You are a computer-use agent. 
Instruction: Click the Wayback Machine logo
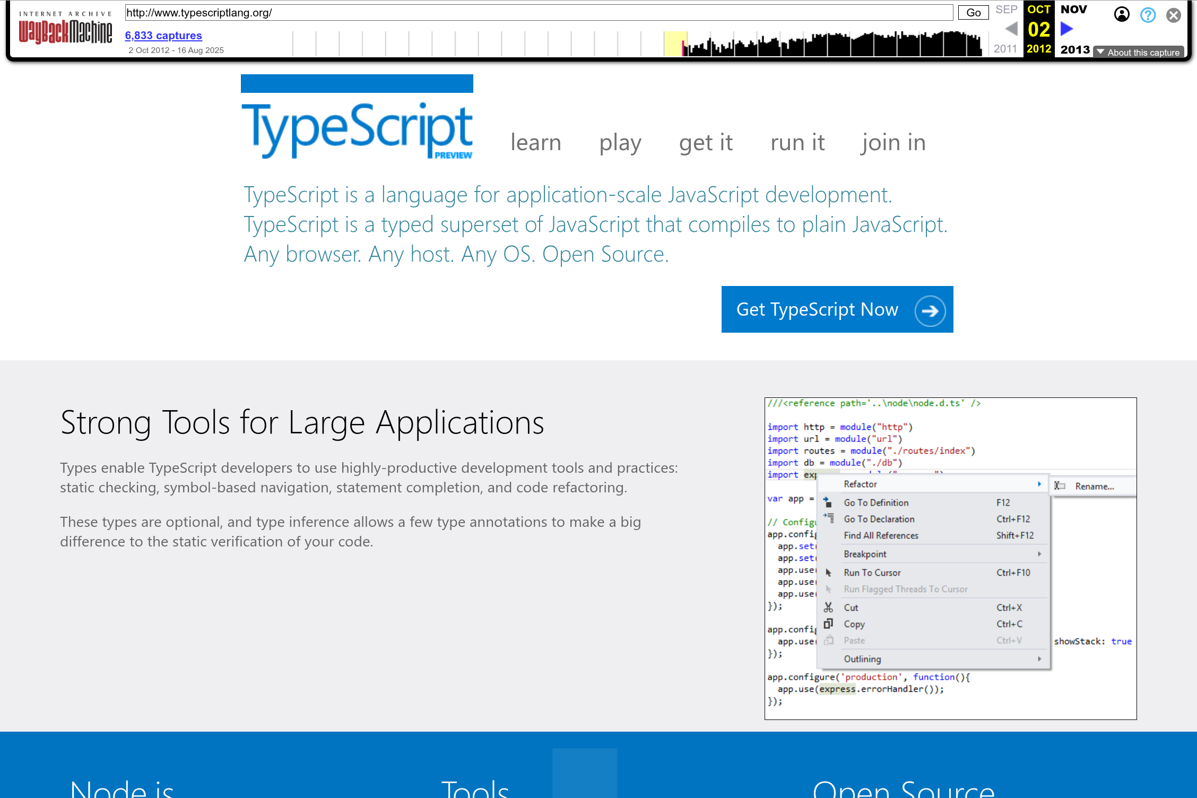[65, 28]
